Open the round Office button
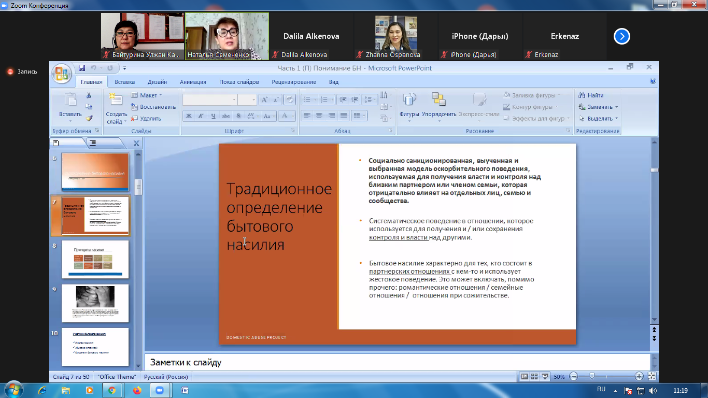Viewport: 708px width, 398px height. coord(62,73)
